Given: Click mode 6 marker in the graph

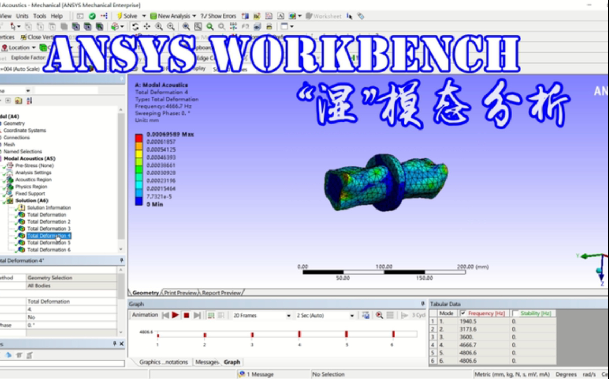Looking at the screenshot, I should [393, 334].
